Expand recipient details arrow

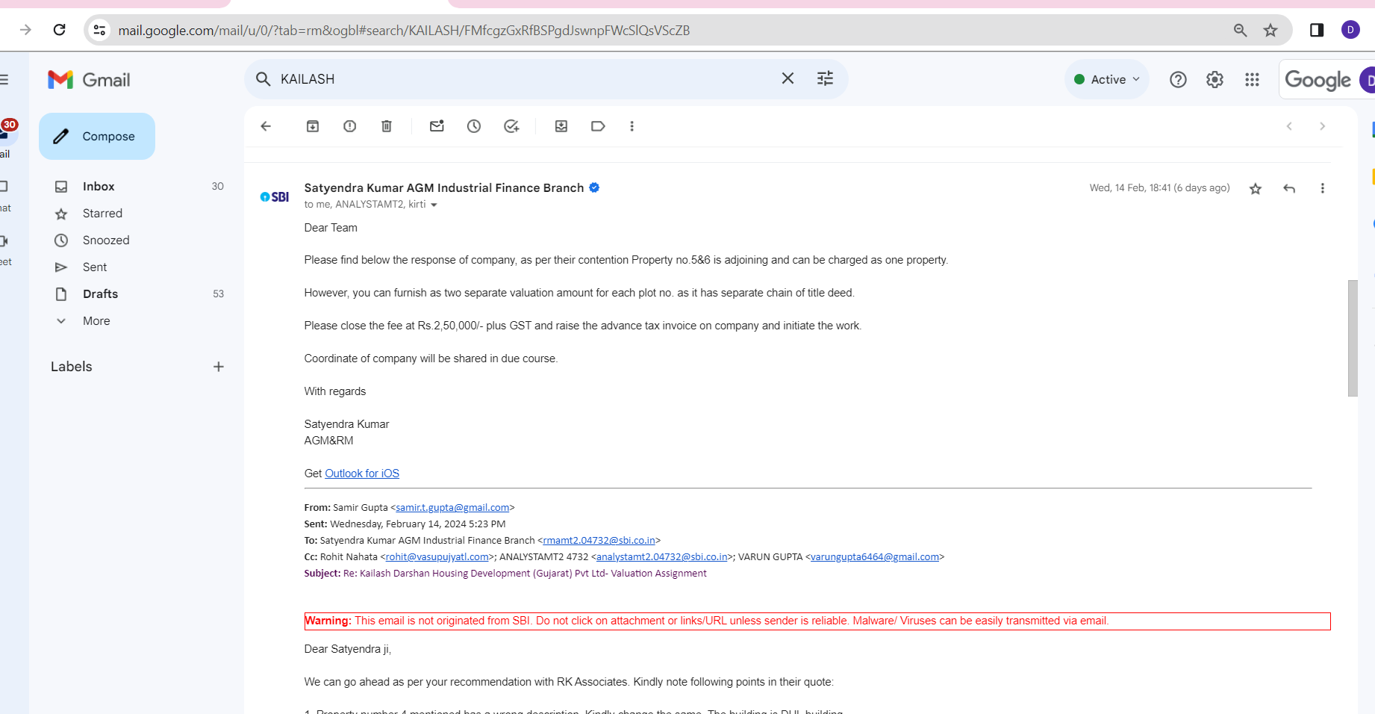point(434,205)
